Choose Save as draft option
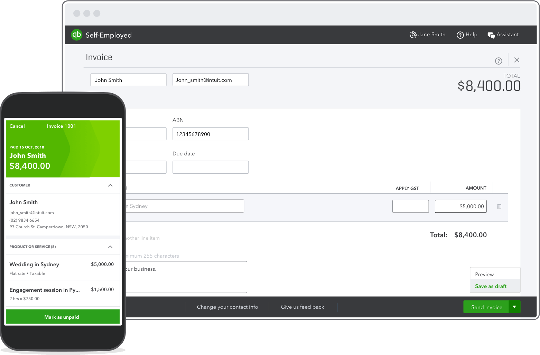540x355 pixels. coord(495,286)
